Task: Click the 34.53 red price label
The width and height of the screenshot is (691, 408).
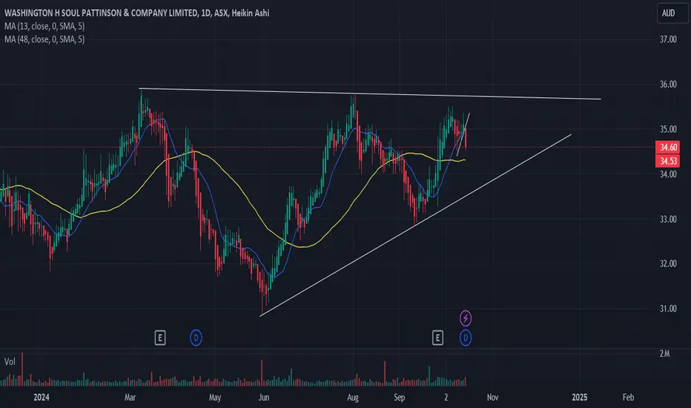Action: pos(668,161)
